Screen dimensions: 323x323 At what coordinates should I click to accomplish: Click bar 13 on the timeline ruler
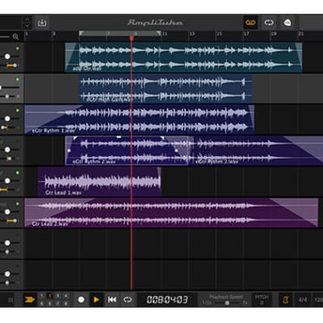coord(192,34)
